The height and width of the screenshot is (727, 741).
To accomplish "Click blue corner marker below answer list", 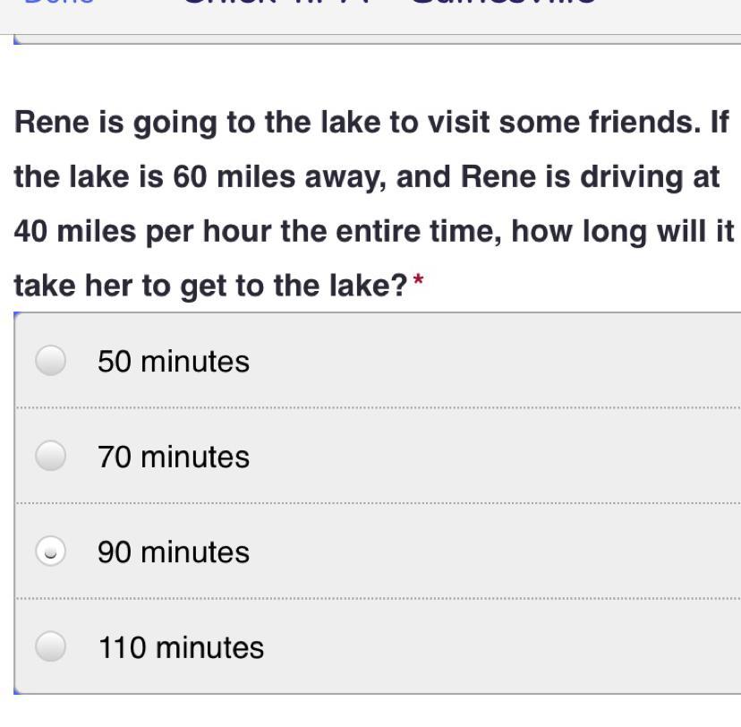I will tap(17, 690).
